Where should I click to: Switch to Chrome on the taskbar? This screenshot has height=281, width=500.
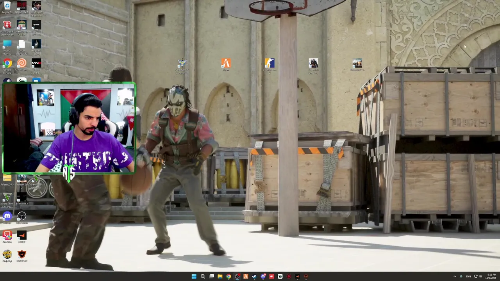[x=229, y=276]
